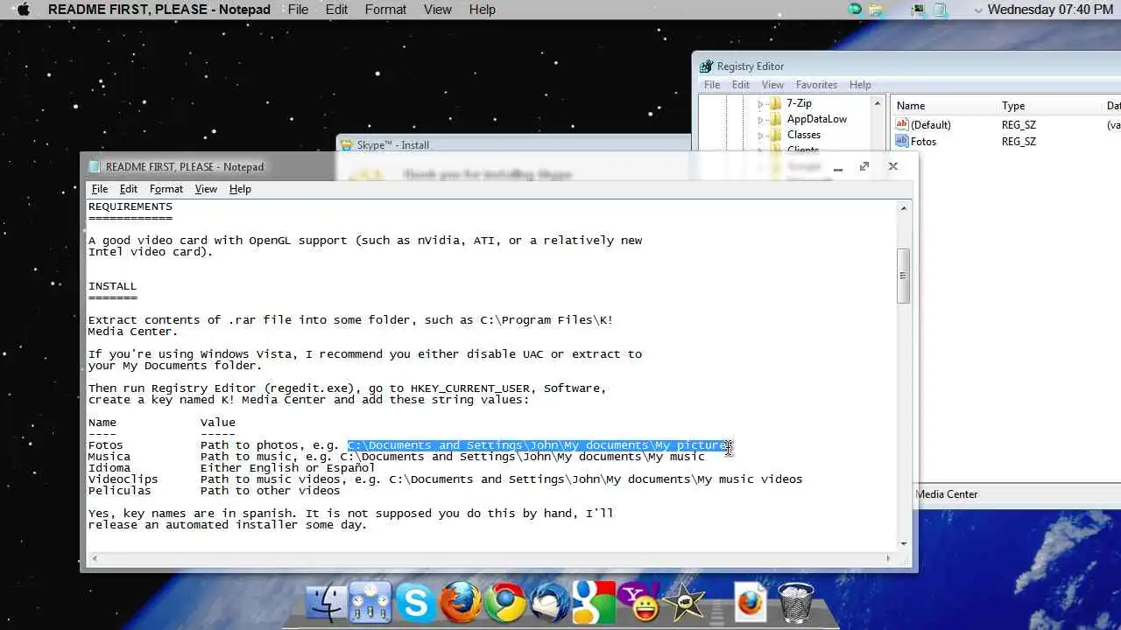The image size is (1121, 630).
Task: Open File menu in Notepad window
Action: 100,189
